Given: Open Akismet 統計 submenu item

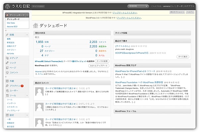Looking at the screenshot, I should [x=12, y=26].
